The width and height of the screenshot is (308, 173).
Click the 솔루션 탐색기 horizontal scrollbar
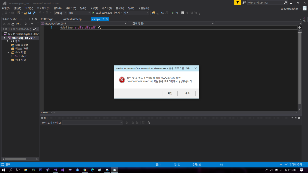[15, 159]
